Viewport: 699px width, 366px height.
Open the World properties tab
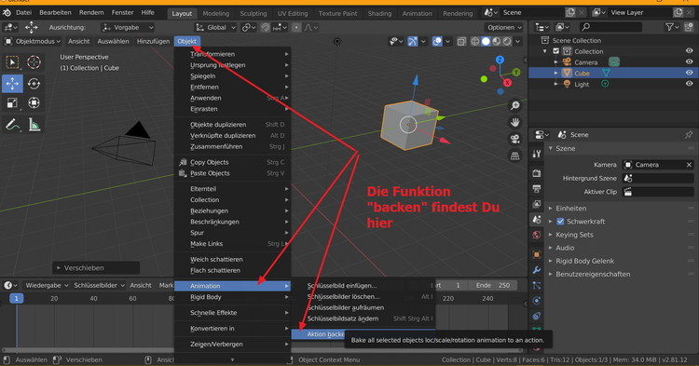click(x=537, y=235)
